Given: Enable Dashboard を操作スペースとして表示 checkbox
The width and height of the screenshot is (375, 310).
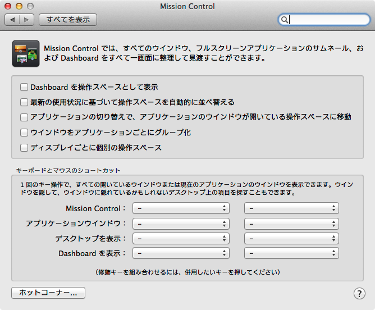Looking at the screenshot, I should click(x=24, y=87).
